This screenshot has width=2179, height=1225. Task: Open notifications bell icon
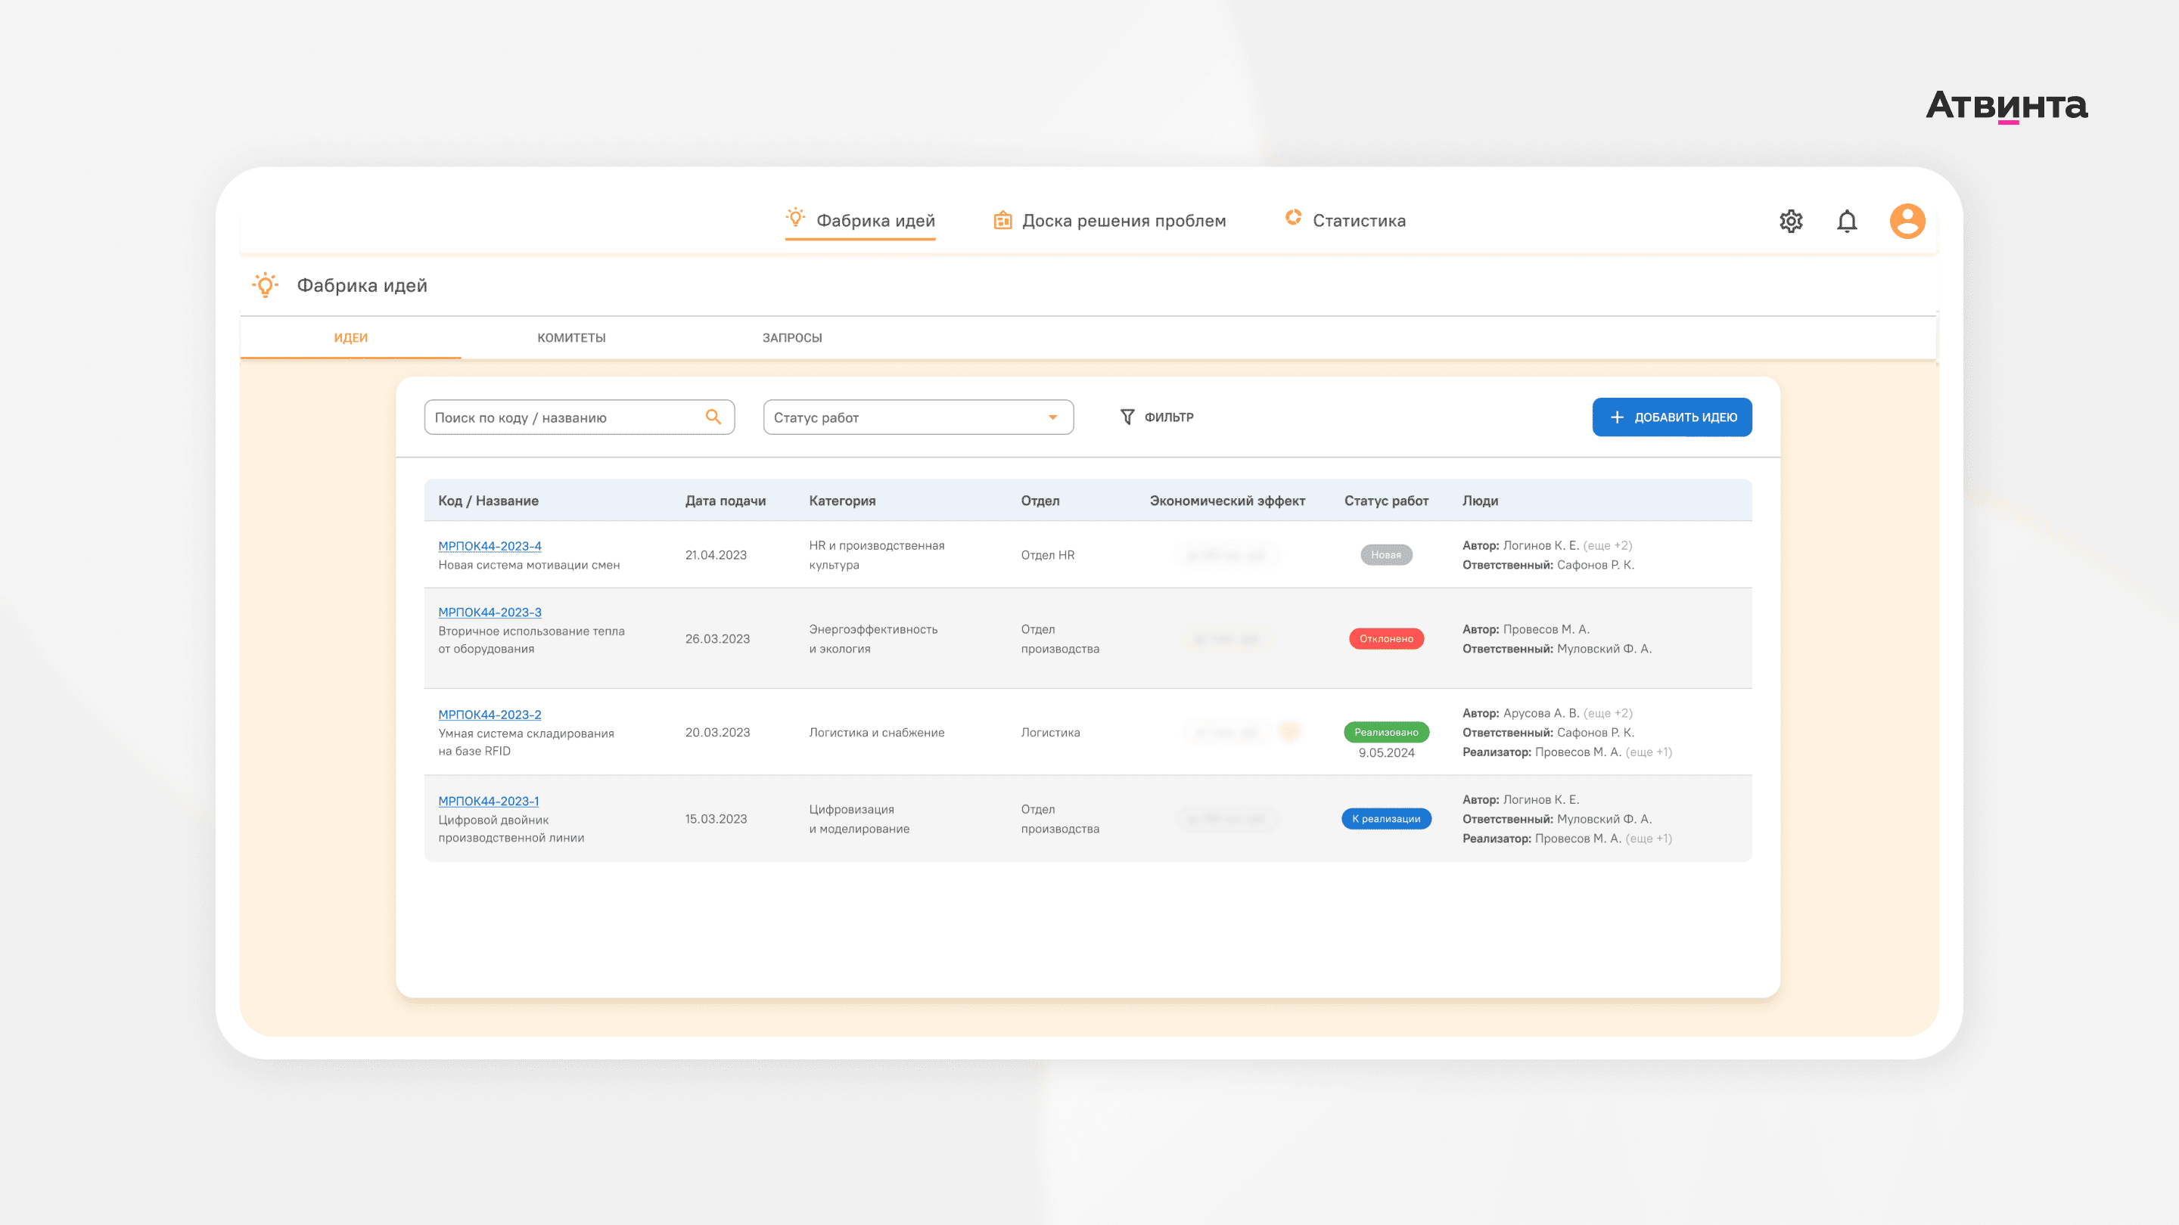point(1847,221)
